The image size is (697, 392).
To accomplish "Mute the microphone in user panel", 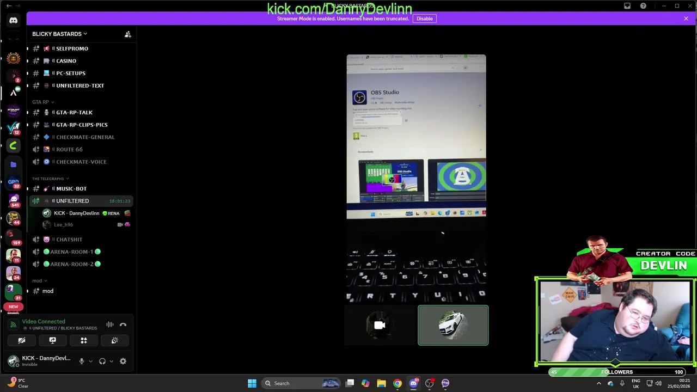I will (82, 361).
